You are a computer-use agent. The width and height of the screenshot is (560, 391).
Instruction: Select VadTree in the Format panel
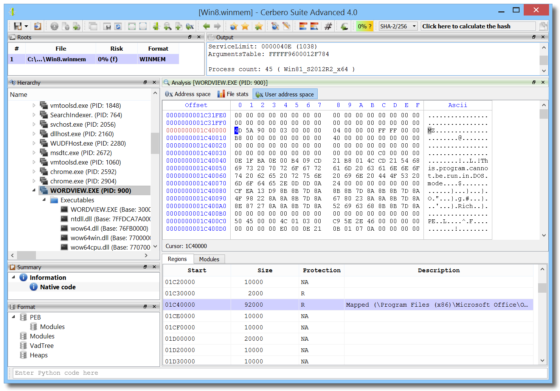[x=42, y=346]
